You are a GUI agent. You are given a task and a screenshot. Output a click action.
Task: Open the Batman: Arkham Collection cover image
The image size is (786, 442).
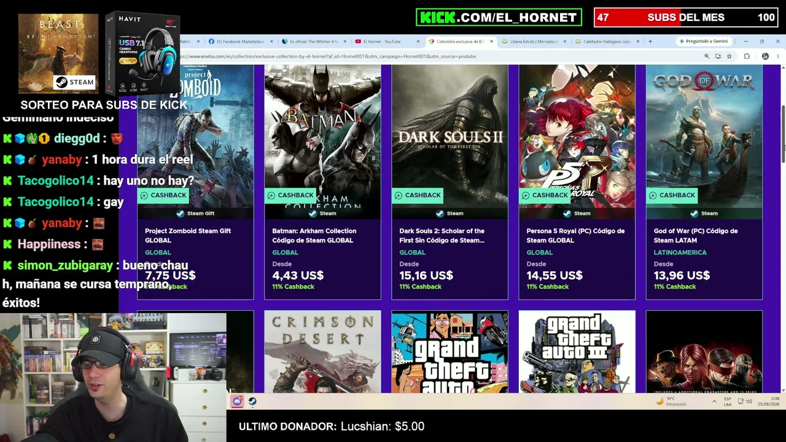[322, 137]
